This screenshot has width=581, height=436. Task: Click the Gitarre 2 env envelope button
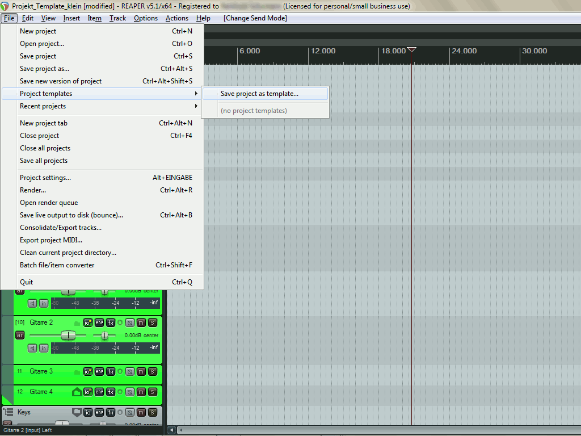99,322
